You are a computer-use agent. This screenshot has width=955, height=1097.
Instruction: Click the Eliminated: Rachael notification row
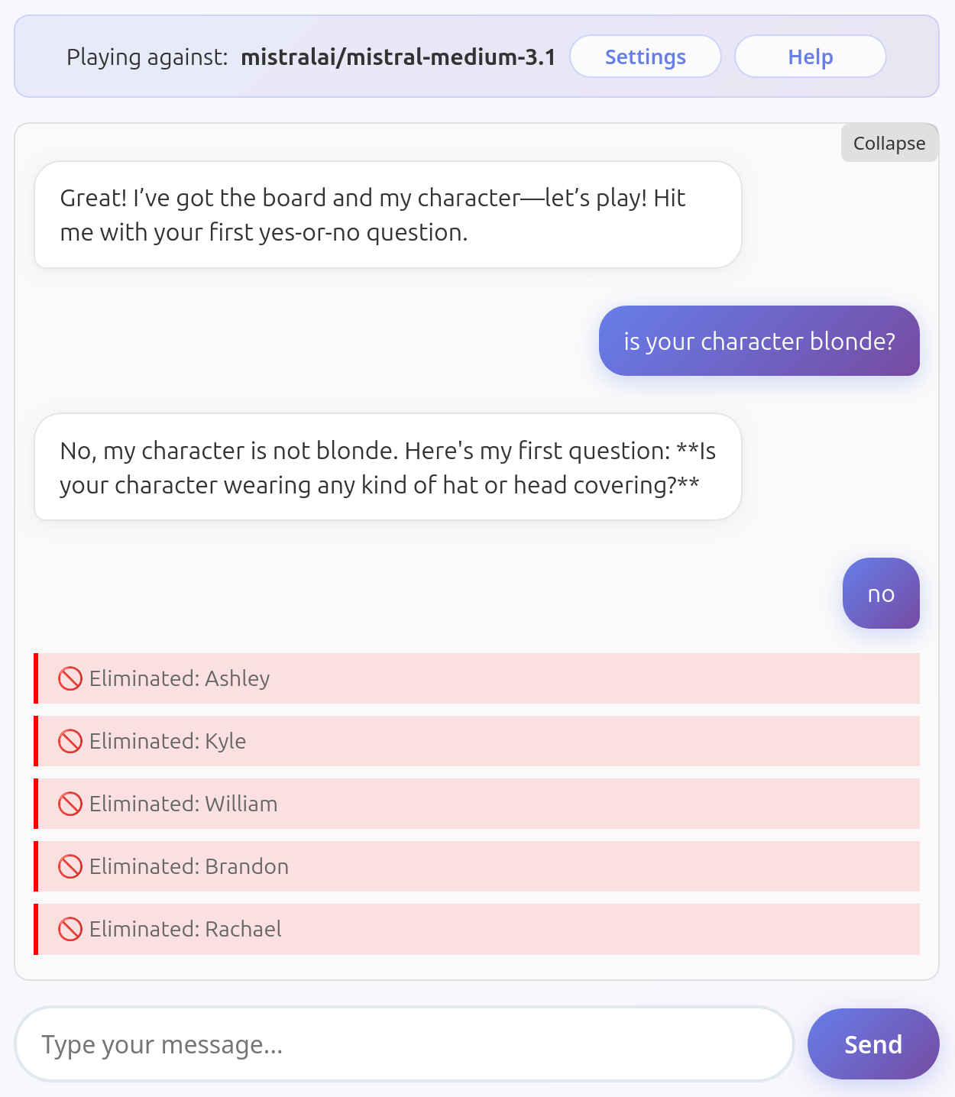(x=477, y=929)
